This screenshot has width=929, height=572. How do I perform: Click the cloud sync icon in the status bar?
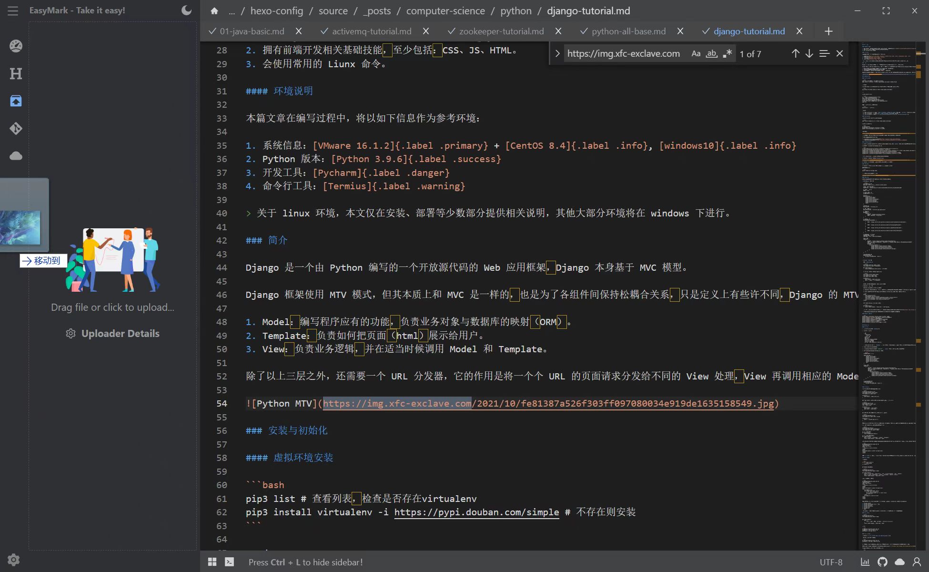[x=899, y=562]
